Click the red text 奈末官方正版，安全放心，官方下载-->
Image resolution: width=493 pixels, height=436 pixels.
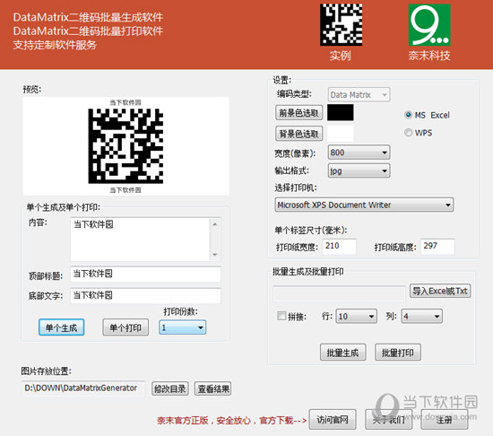pos(232,420)
